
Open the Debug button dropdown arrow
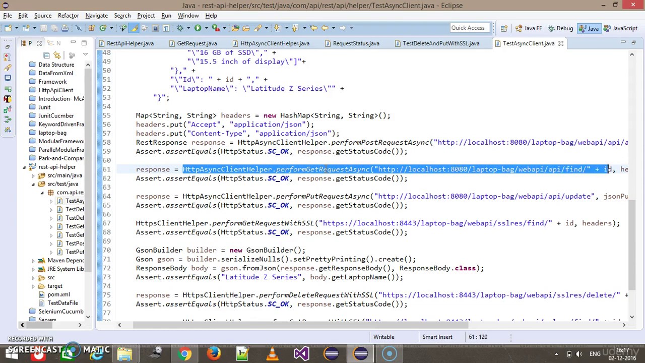[x=188, y=28]
